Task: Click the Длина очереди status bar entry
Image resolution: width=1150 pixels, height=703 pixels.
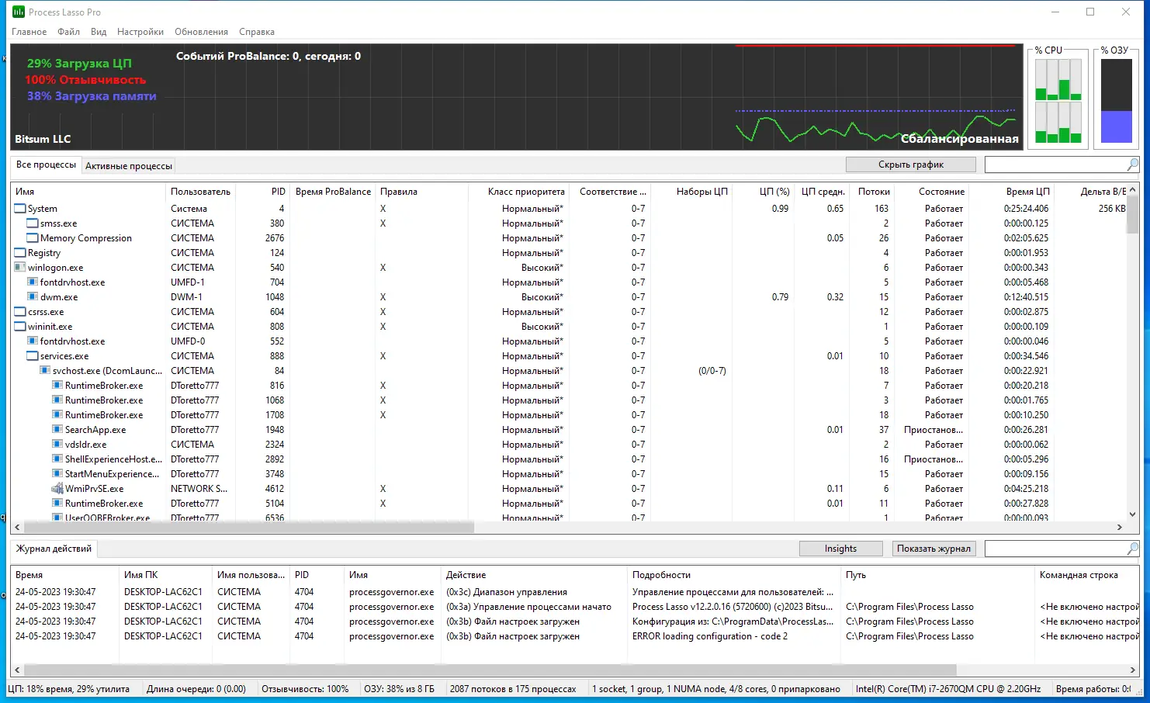Action: (x=196, y=689)
